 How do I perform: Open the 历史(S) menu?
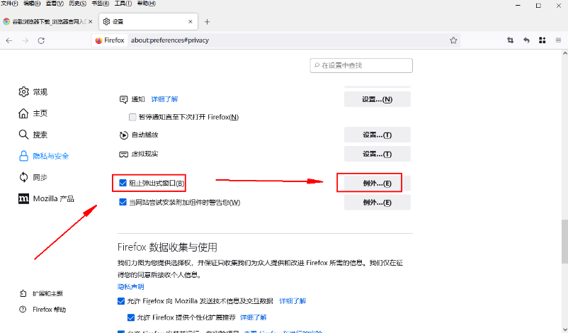(x=77, y=4)
